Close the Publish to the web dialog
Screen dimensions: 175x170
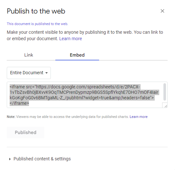(x=162, y=11)
